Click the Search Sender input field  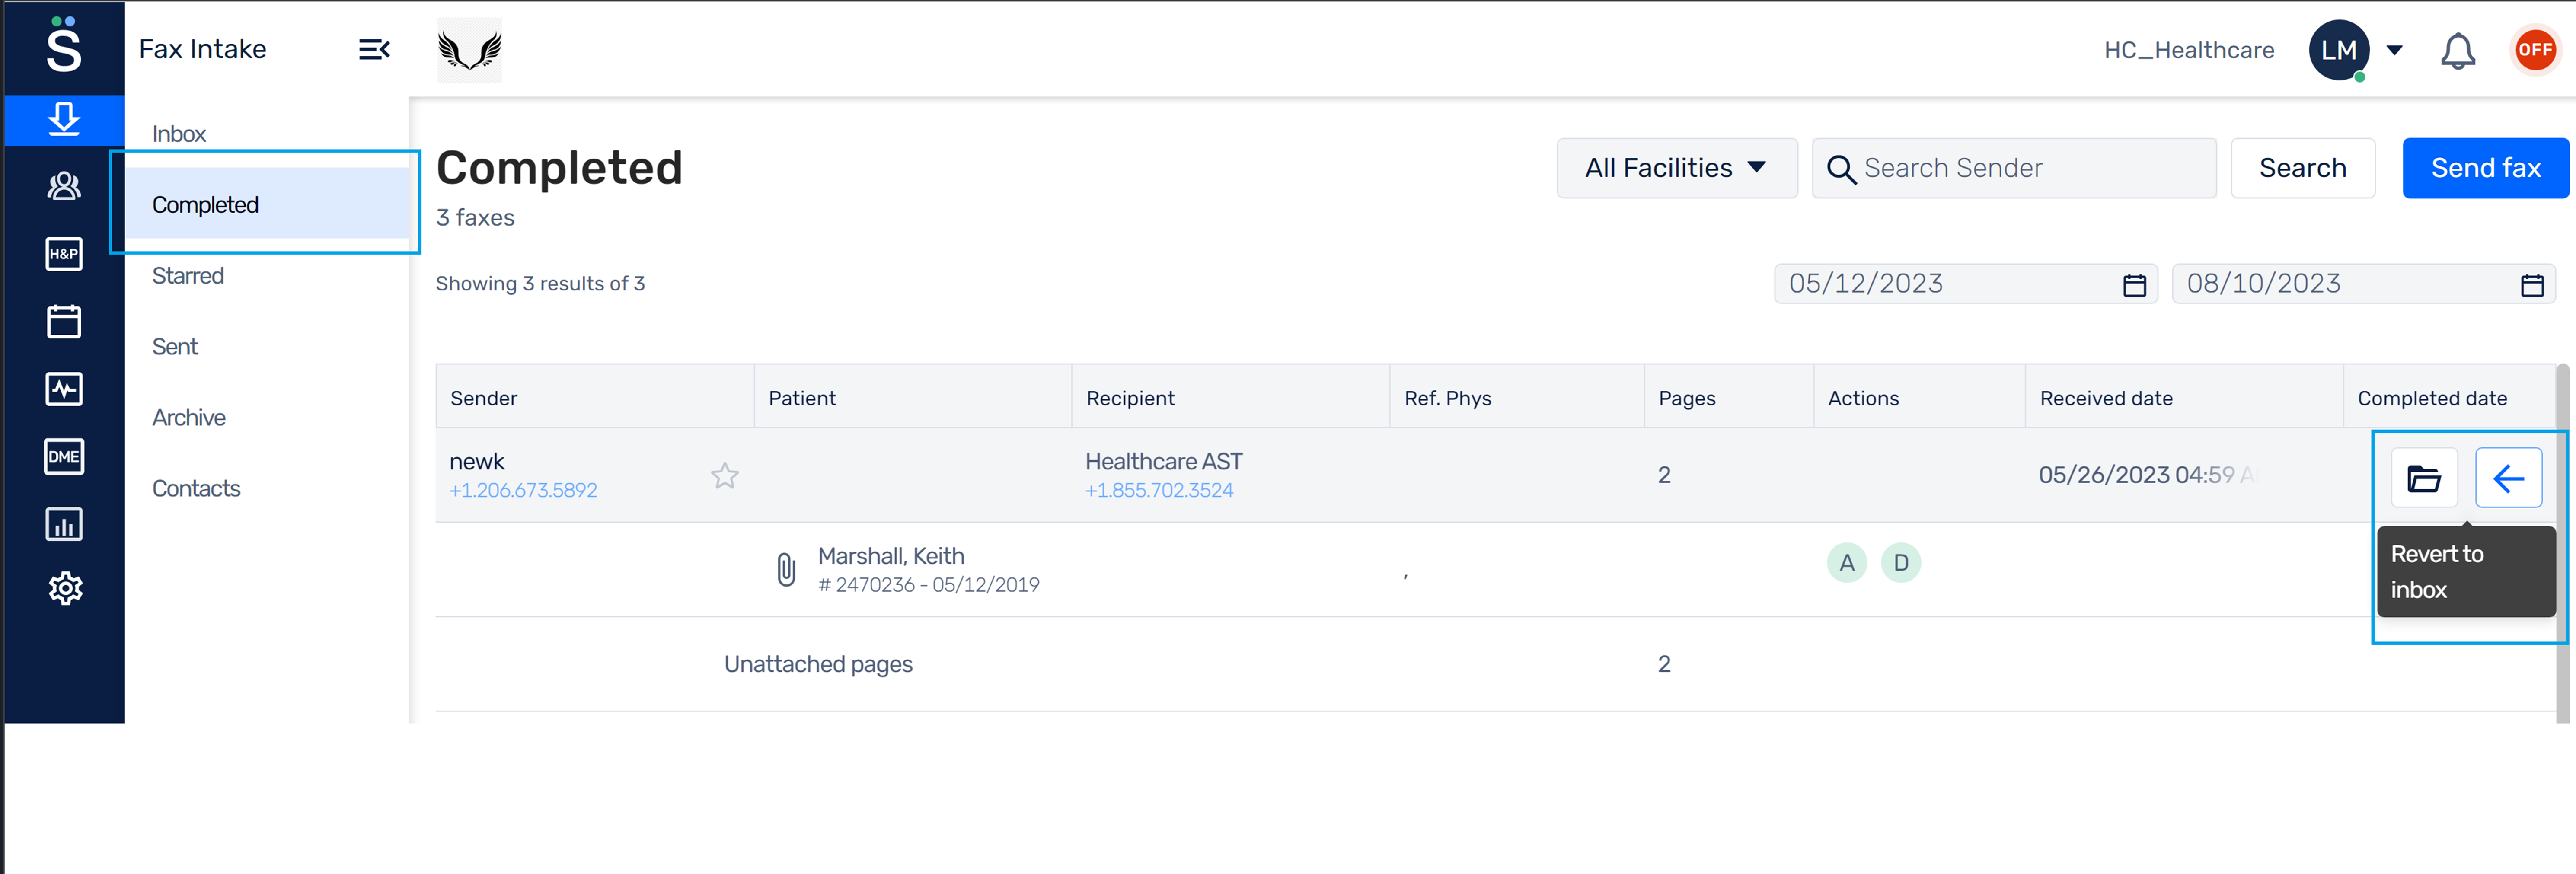tap(2013, 168)
